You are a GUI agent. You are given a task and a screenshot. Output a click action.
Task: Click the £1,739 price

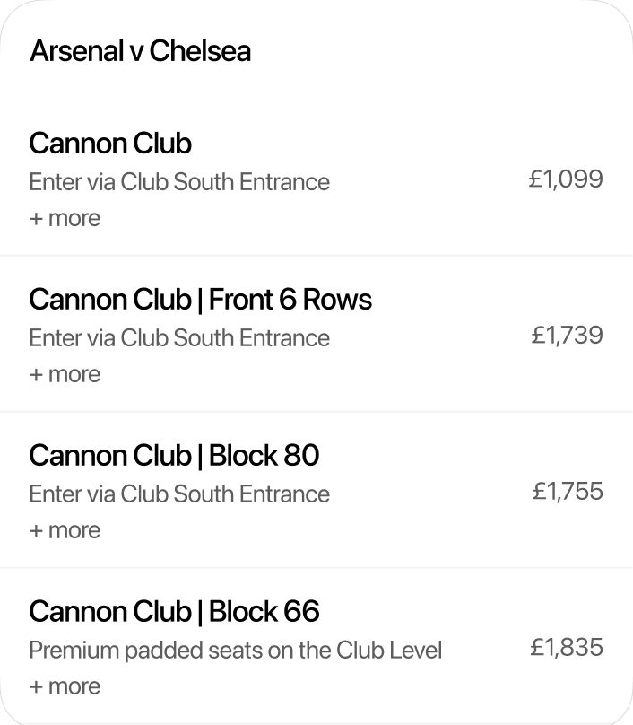point(567,336)
